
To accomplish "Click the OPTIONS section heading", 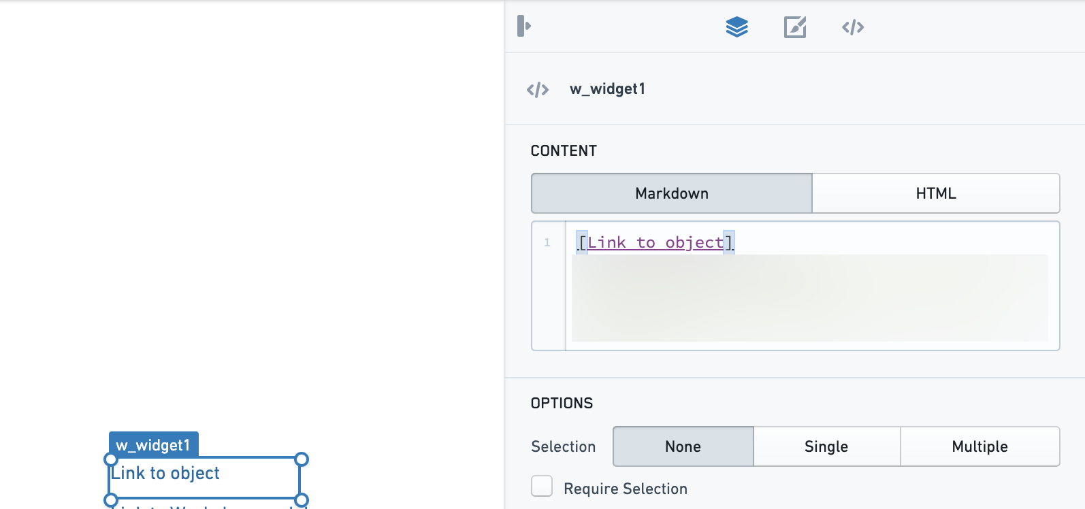I will pos(562,404).
